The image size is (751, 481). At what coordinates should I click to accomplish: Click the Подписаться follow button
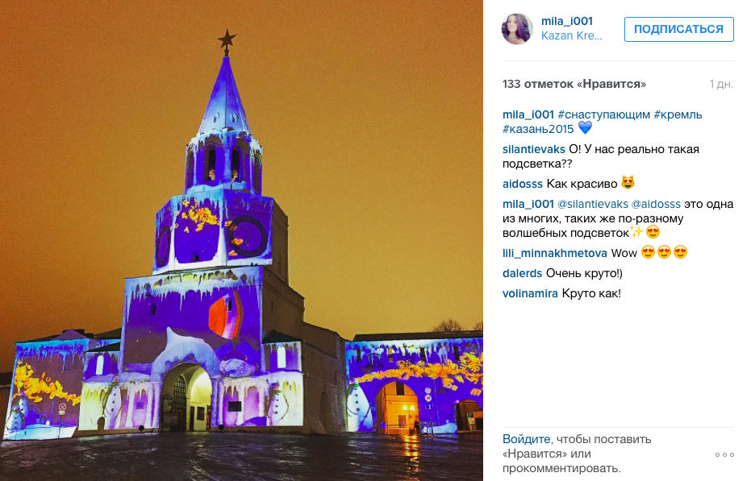(x=678, y=29)
